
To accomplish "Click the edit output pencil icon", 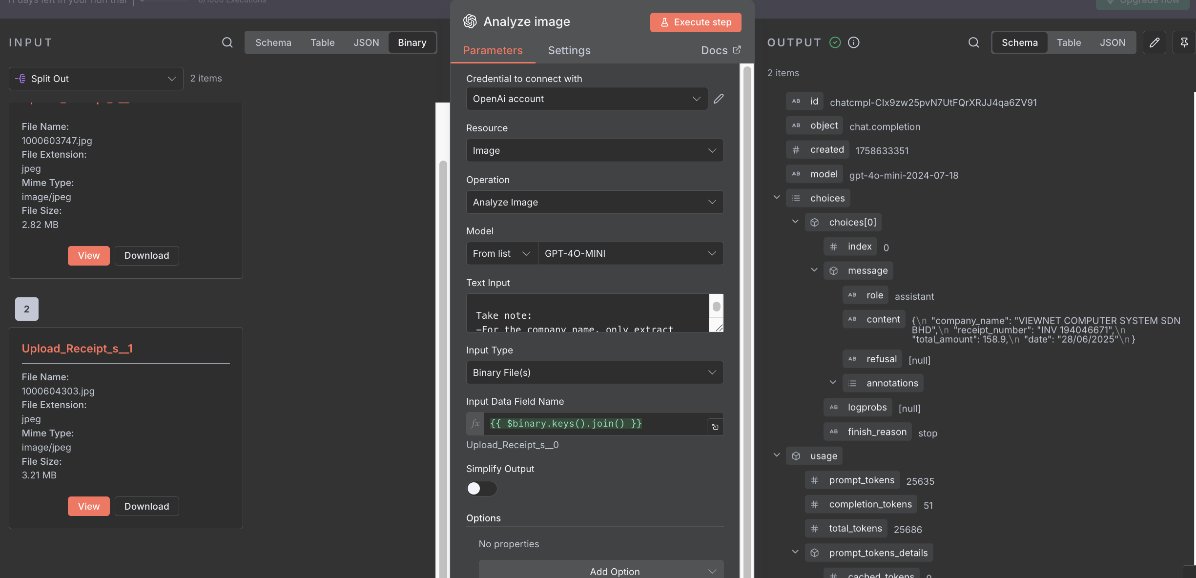I will [x=1154, y=42].
